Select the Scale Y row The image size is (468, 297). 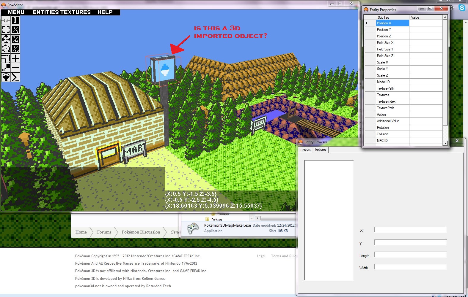coord(403,69)
